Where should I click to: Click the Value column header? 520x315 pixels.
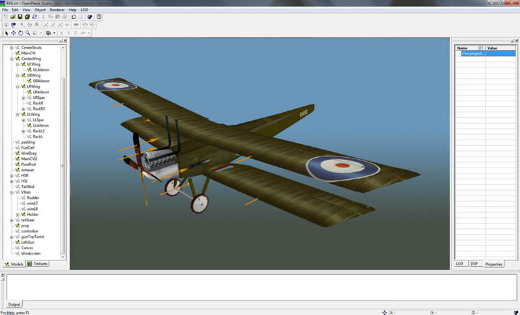click(x=500, y=48)
